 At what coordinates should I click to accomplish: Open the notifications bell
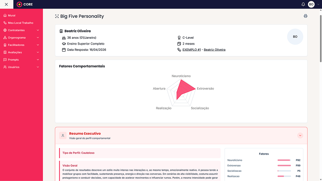point(303,4)
